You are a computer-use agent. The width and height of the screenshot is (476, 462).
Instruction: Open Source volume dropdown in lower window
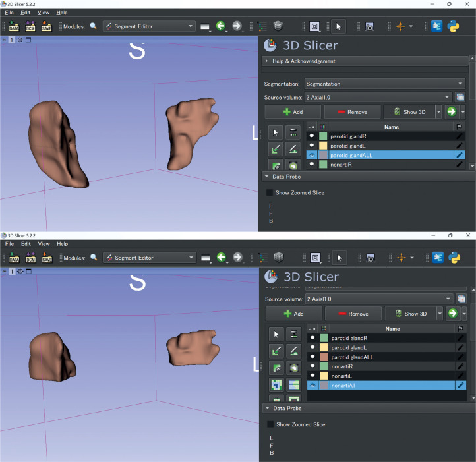(x=378, y=299)
